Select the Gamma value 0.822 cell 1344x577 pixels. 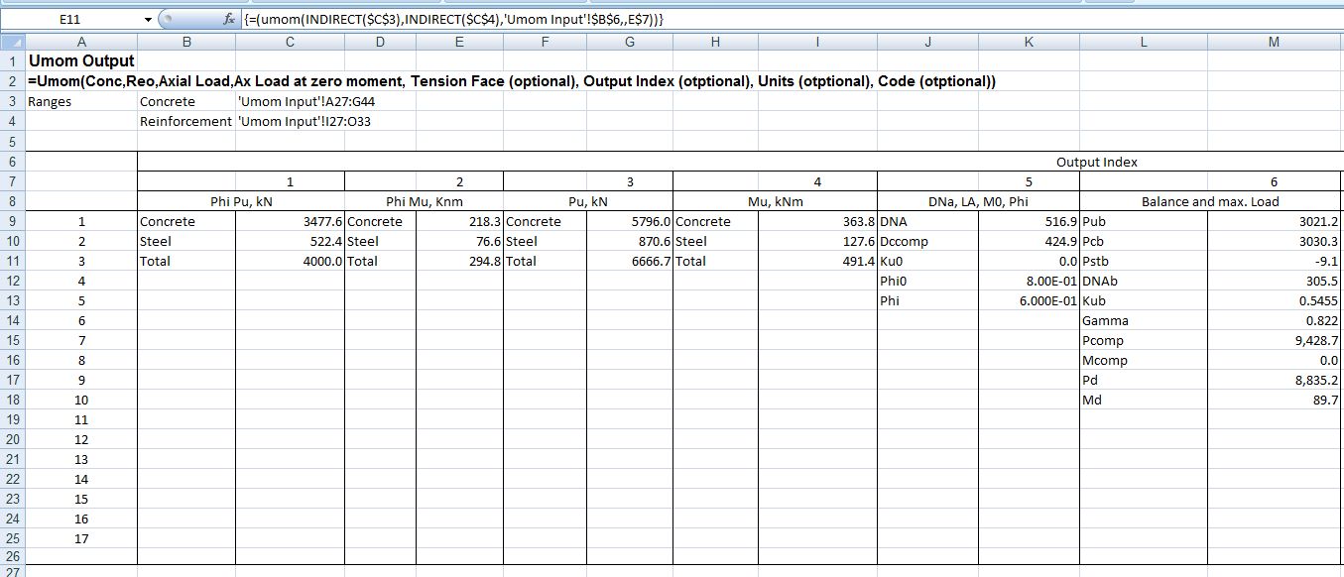point(1274,320)
